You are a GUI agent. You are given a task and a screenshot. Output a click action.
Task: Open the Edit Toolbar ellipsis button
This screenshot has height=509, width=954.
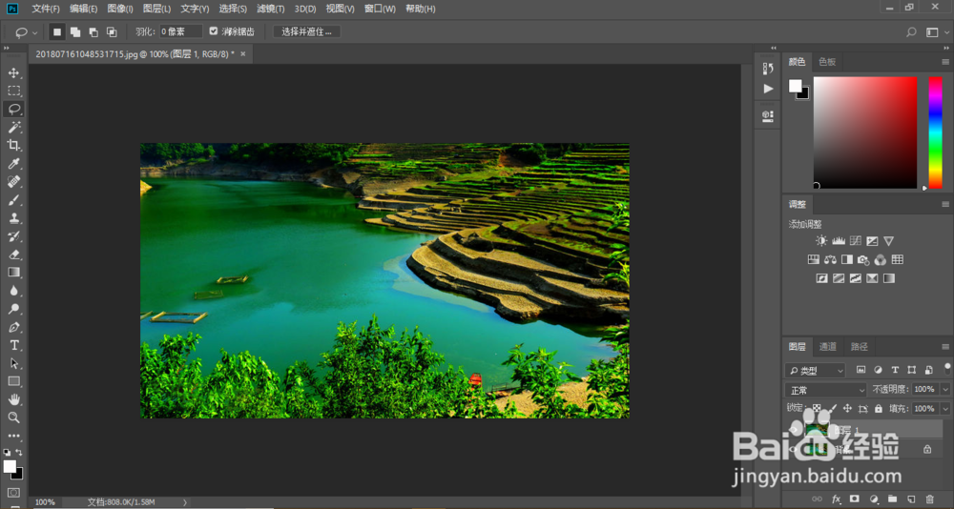pos(13,436)
